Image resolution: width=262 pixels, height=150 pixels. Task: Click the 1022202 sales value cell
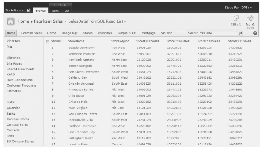[x=173, y=138]
